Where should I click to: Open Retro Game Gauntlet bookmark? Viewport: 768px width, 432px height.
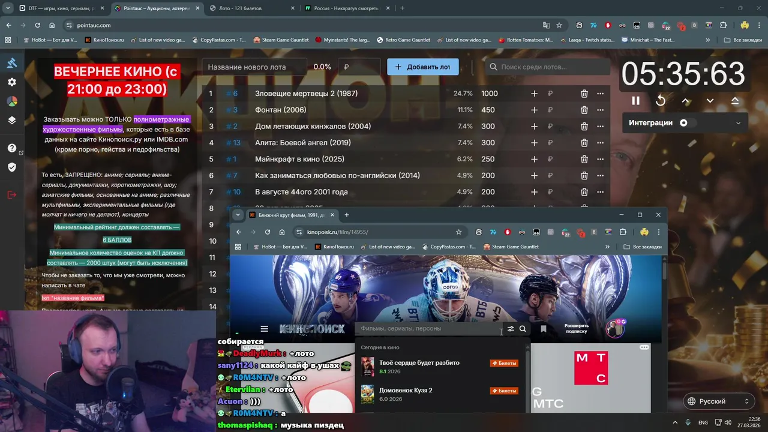[403, 40]
